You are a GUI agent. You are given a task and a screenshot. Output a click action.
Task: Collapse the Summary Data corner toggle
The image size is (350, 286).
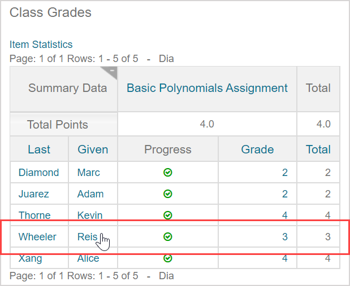click(x=112, y=72)
